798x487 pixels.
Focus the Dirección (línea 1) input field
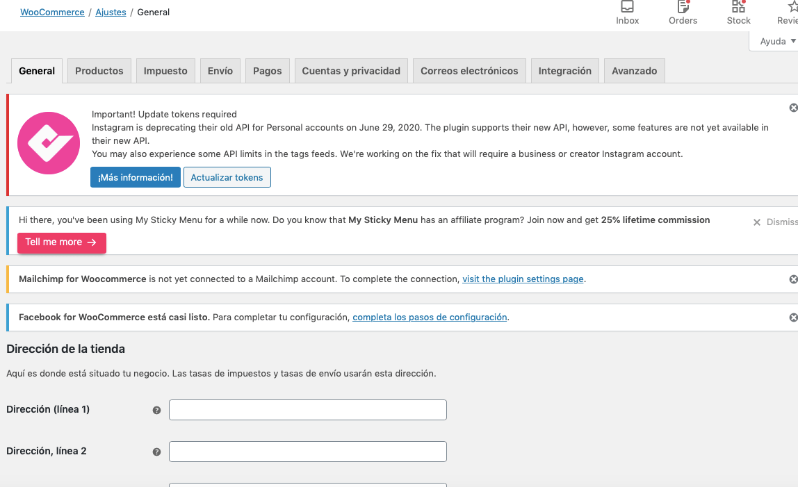(308, 410)
